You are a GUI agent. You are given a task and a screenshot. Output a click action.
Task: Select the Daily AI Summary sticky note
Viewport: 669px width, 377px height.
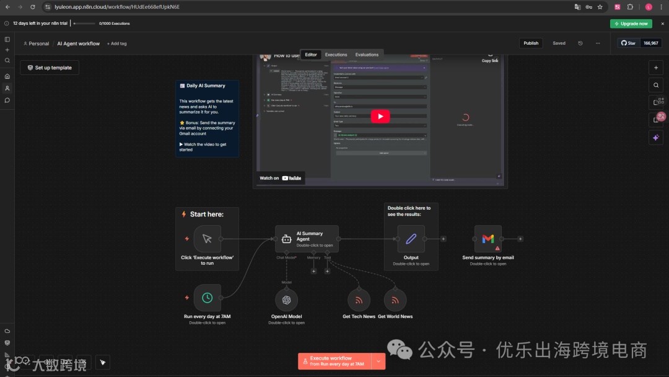pos(207,118)
